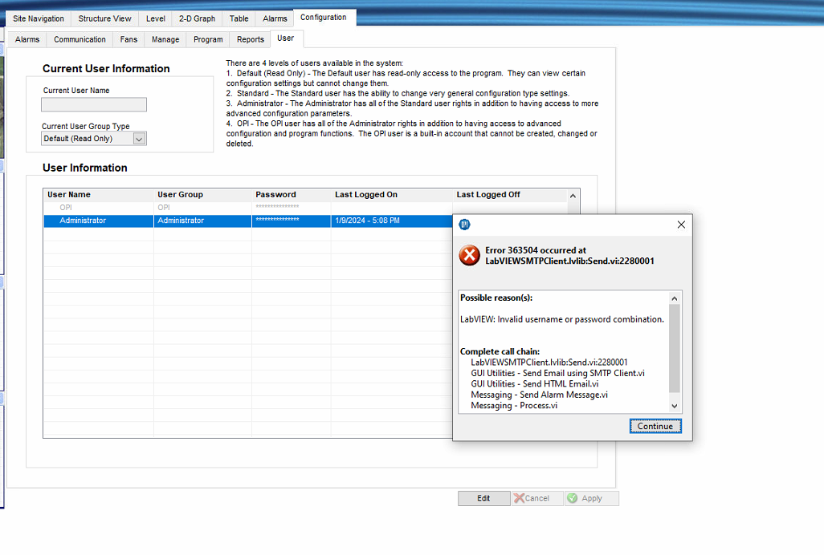Select the Communication sub-tab
The height and width of the screenshot is (555, 824).
pos(80,38)
